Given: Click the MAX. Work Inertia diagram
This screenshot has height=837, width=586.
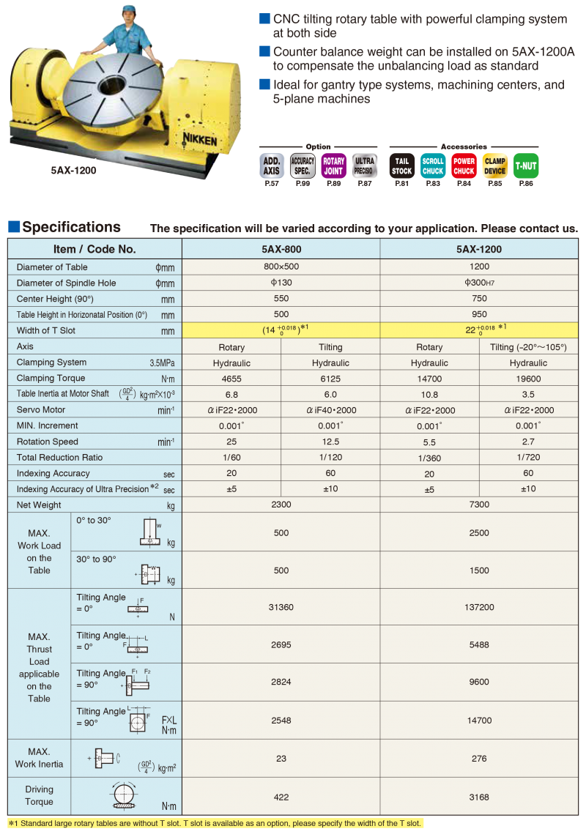Looking at the screenshot, I should pyautogui.click(x=104, y=758).
